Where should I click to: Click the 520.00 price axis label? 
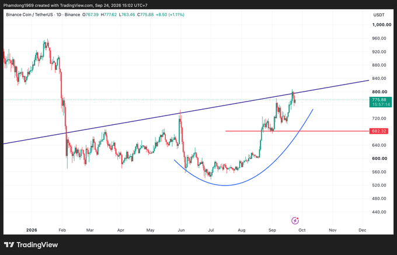click(379, 185)
